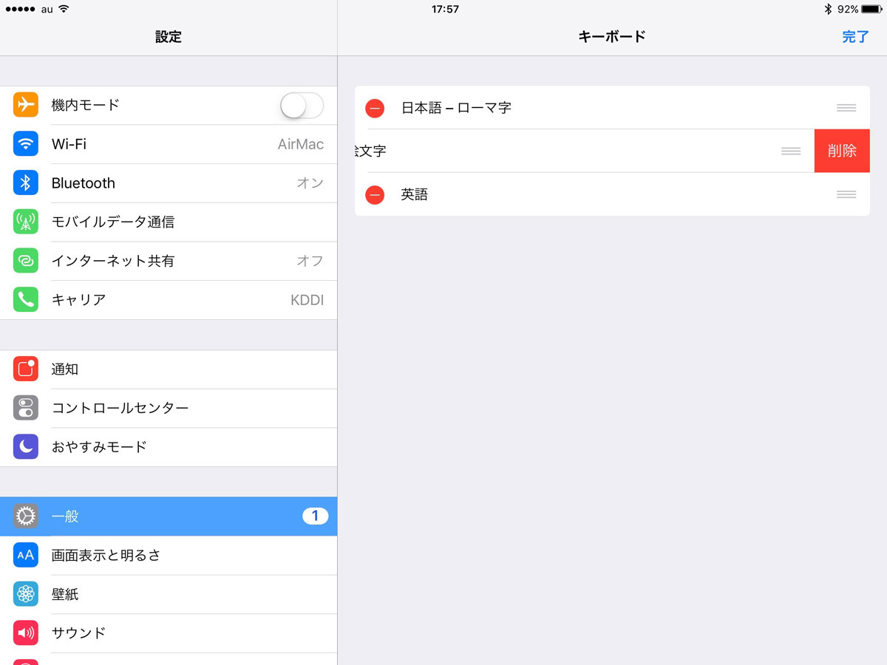Select the 一般 row
Viewport: 887px width, 665px height.
(x=169, y=516)
